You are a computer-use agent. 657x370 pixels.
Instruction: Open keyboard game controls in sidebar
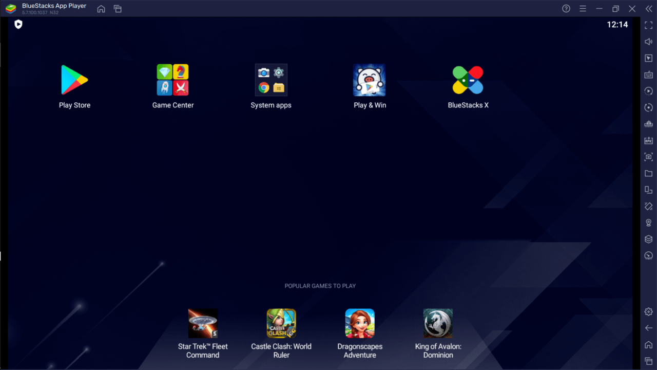tap(649, 75)
